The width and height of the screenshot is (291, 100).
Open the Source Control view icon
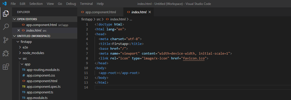tap(6, 40)
